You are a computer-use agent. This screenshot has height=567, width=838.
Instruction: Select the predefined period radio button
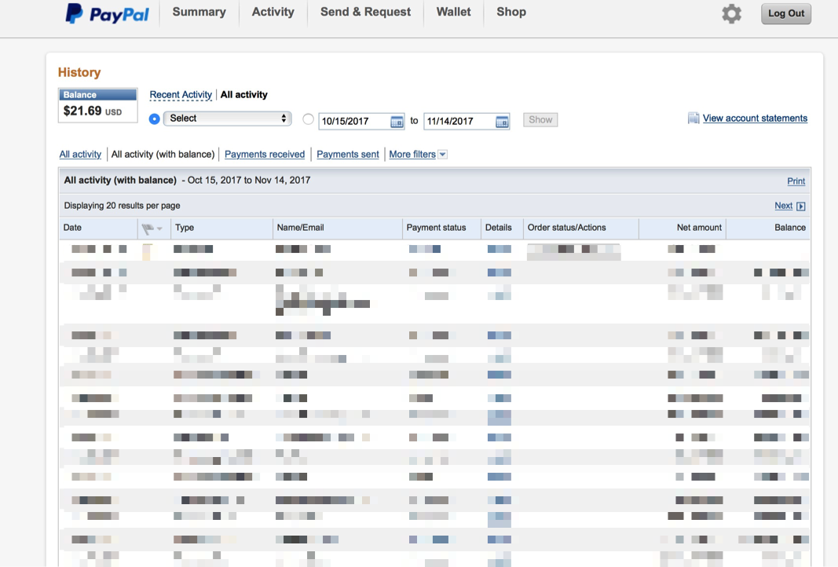pyautogui.click(x=154, y=119)
